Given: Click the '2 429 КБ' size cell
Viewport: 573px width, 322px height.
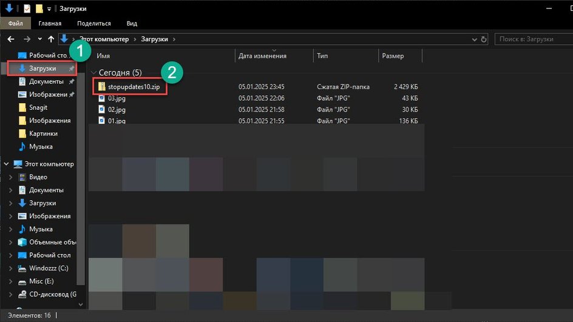Looking at the screenshot, I should pyautogui.click(x=405, y=87).
